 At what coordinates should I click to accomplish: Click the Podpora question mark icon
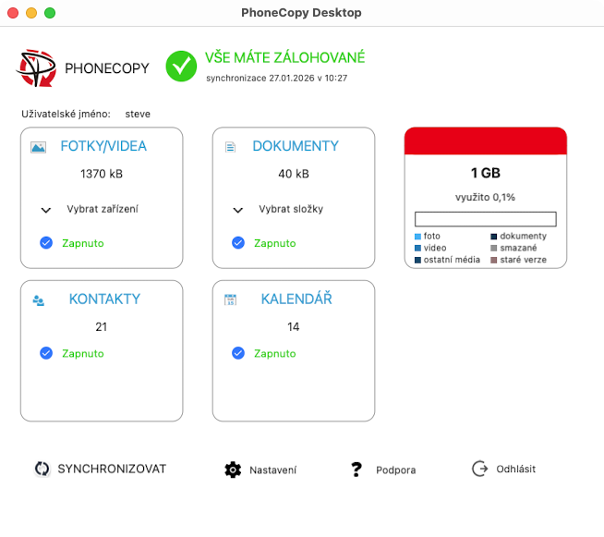pos(356,470)
